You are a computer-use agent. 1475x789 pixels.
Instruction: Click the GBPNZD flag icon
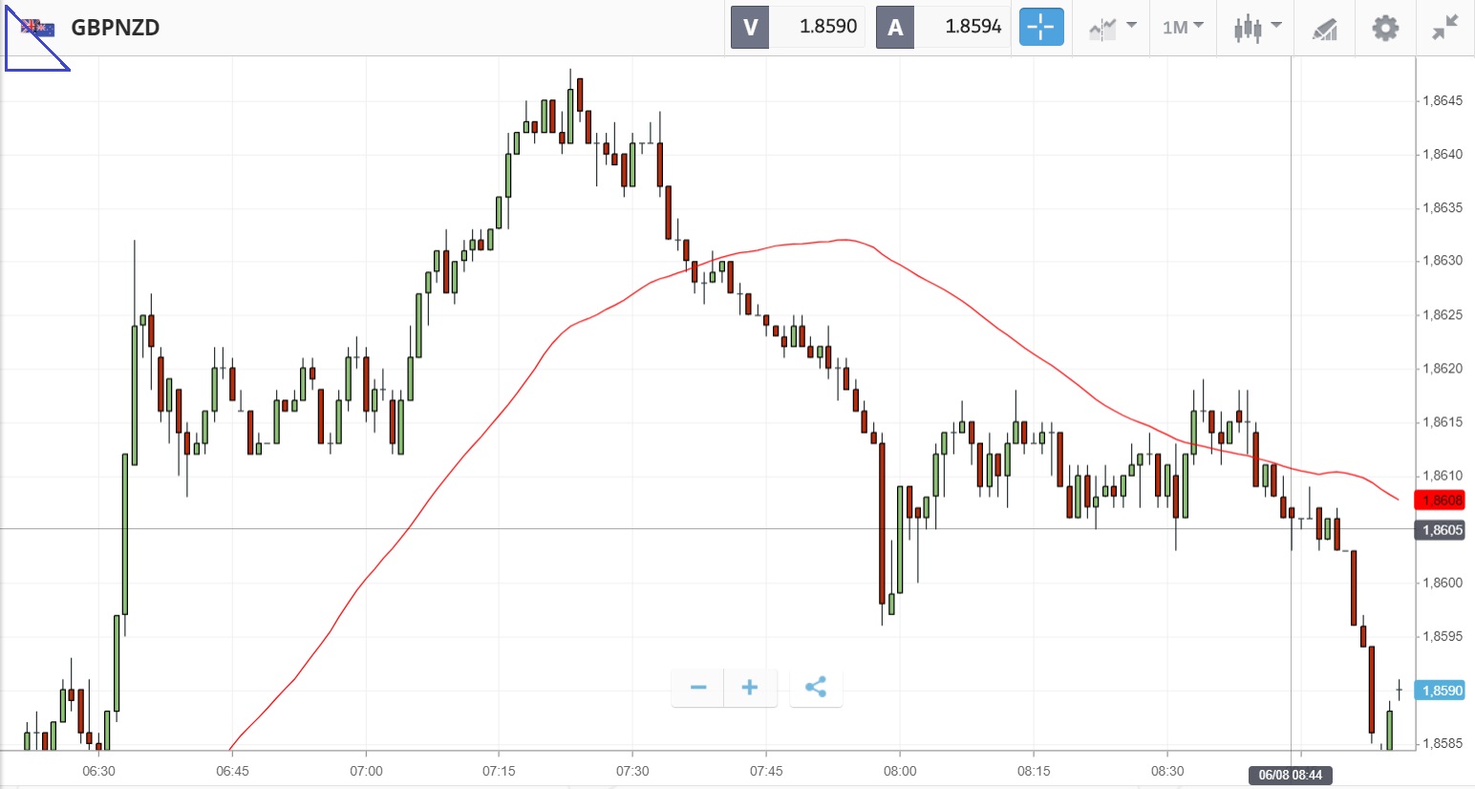click(38, 28)
